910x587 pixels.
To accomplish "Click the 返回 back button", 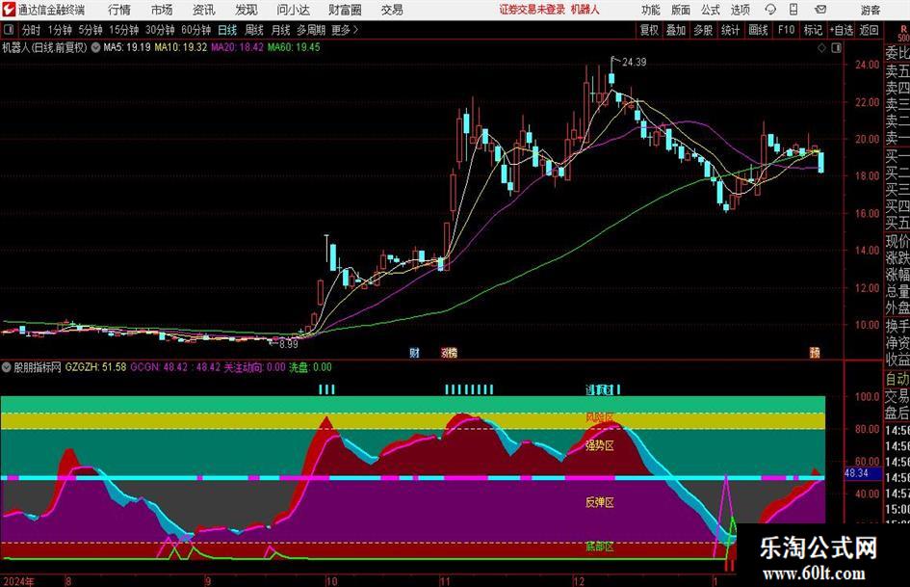I will (x=869, y=30).
